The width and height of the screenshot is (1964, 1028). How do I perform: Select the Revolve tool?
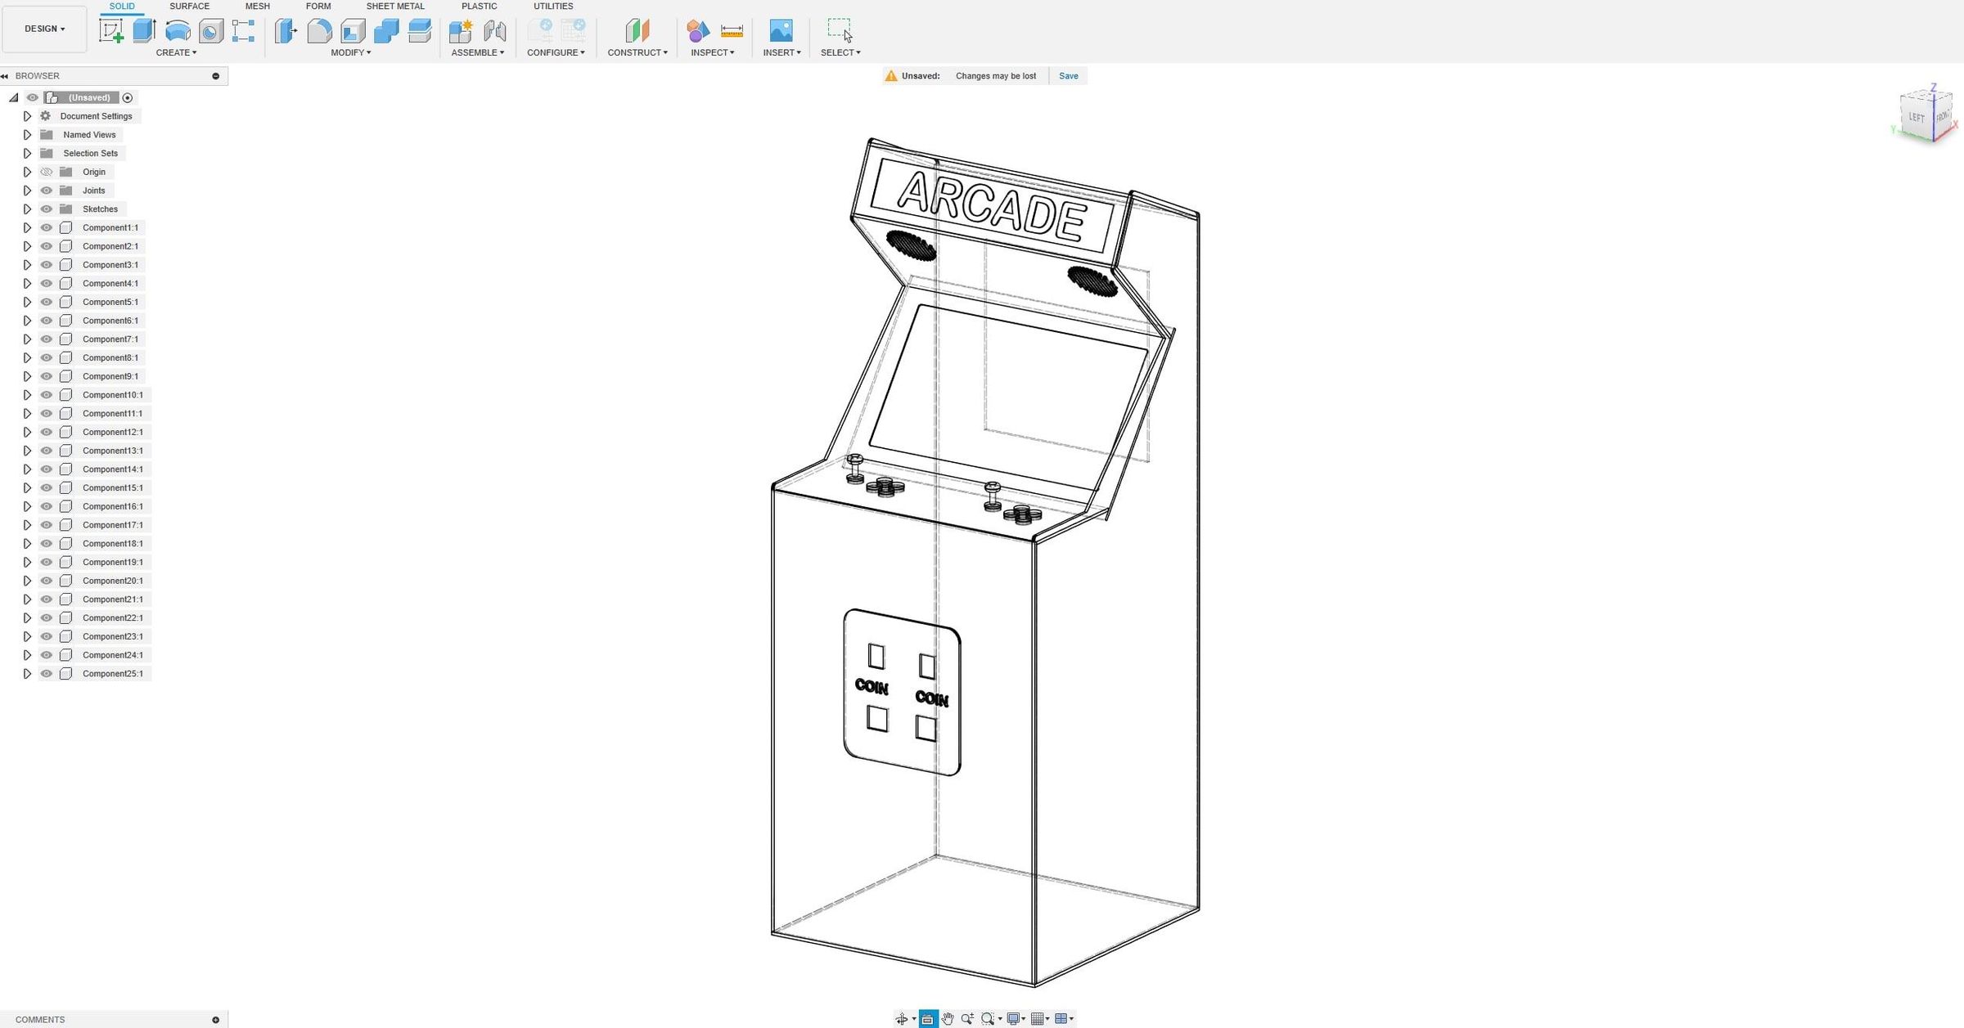[x=178, y=30]
